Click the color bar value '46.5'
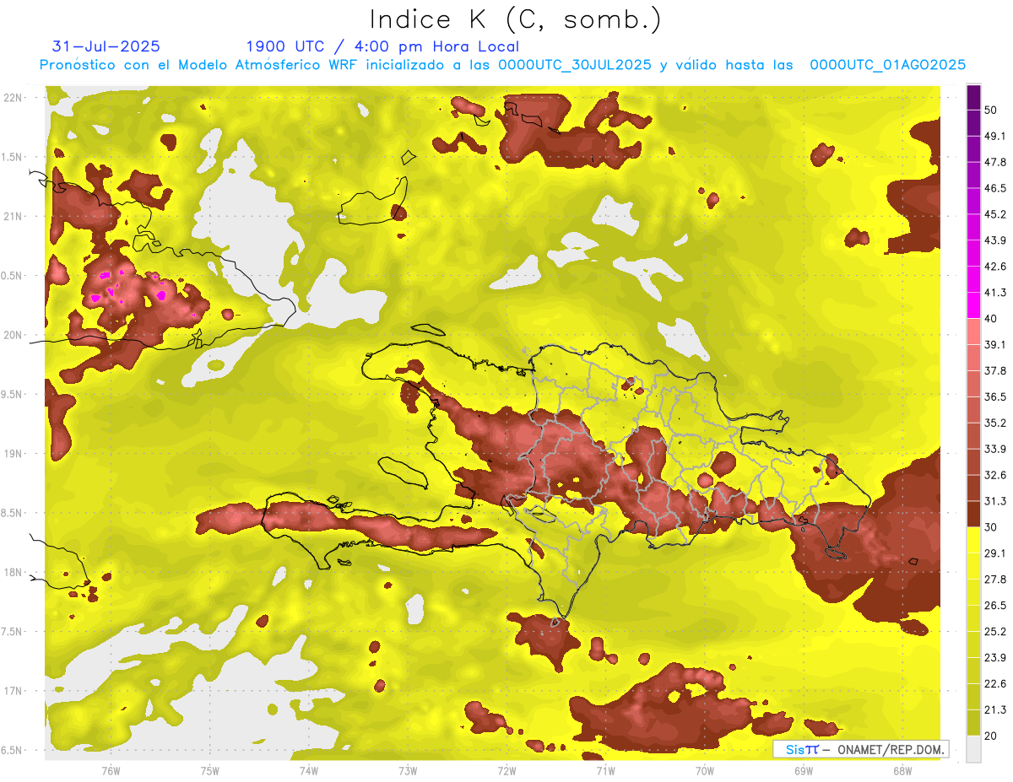The height and width of the screenshot is (782, 1013). pyautogui.click(x=994, y=188)
